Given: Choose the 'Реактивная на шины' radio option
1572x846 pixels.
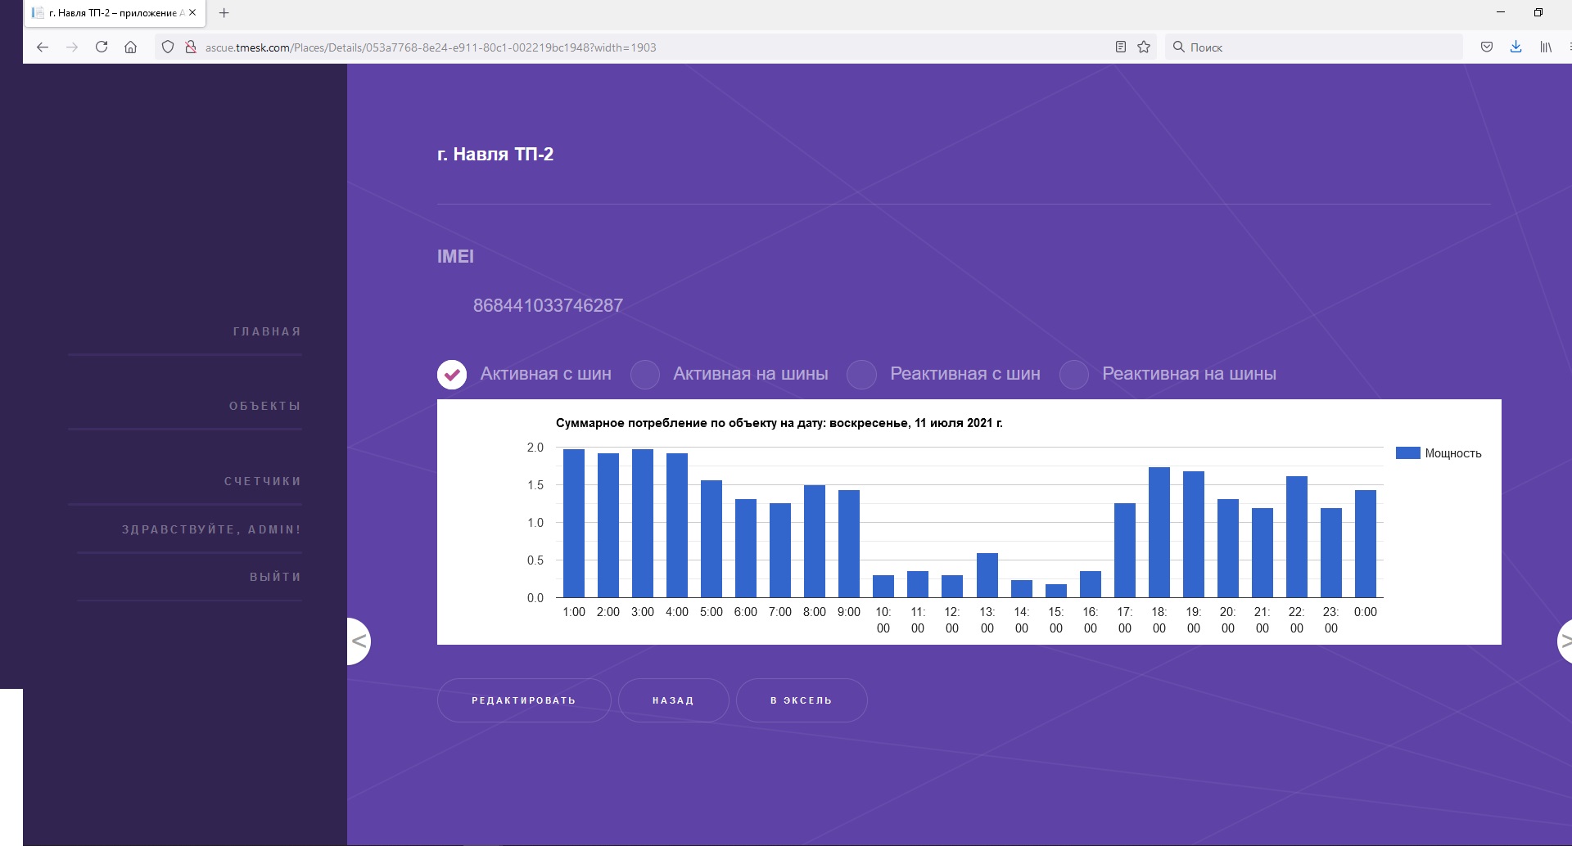Looking at the screenshot, I should pos(1073,374).
